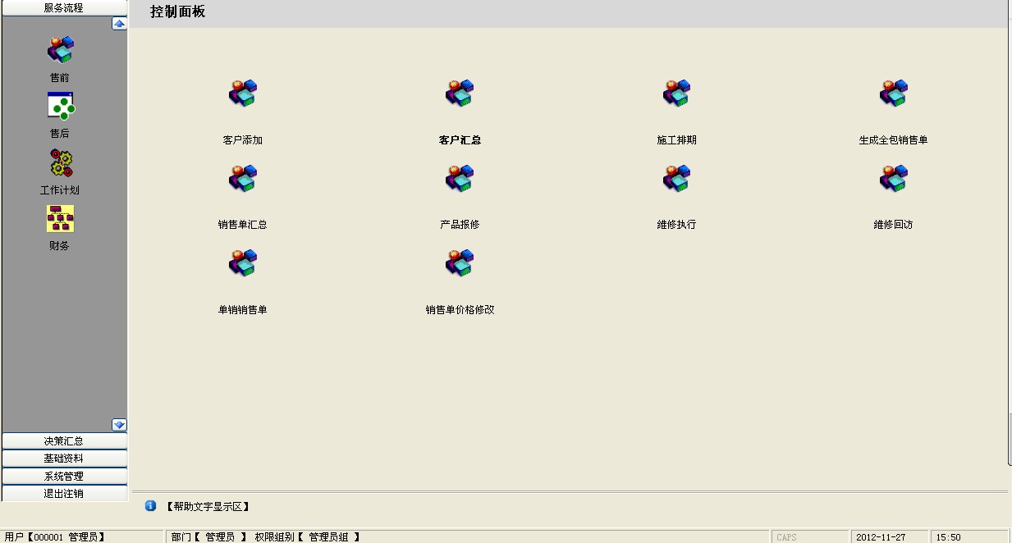Viewport: 1012px width, 543px height.
Task: Click the 帮助文字显示区 help text
Action: [x=207, y=507]
